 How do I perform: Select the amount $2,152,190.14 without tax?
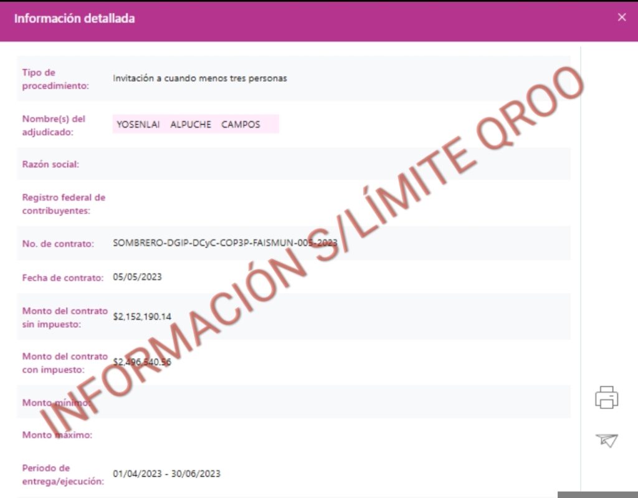(142, 317)
